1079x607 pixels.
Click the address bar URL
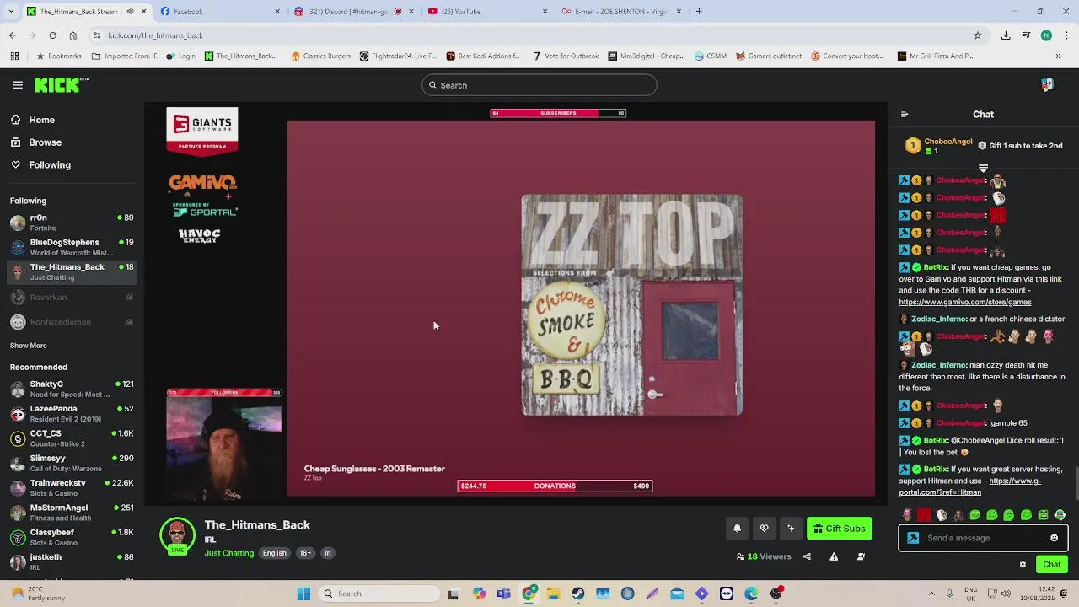pos(155,35)
